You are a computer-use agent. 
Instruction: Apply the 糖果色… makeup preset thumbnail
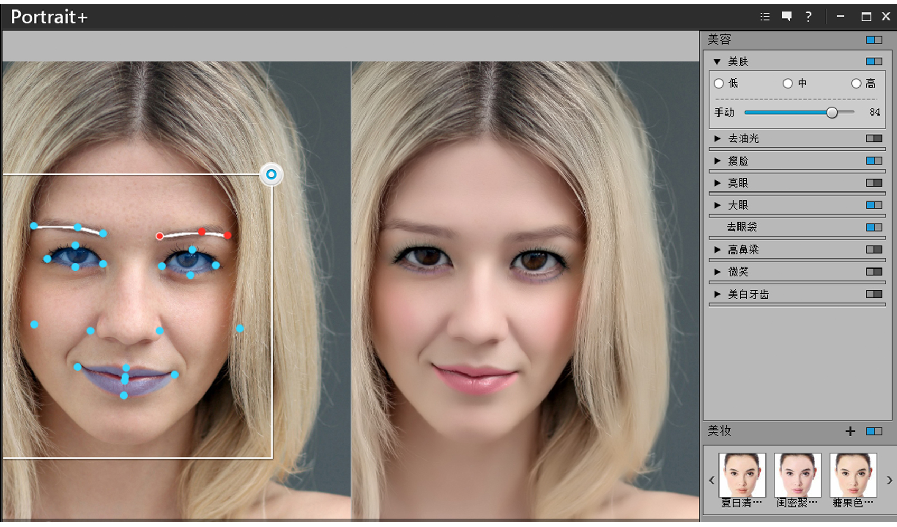[854, 475]
